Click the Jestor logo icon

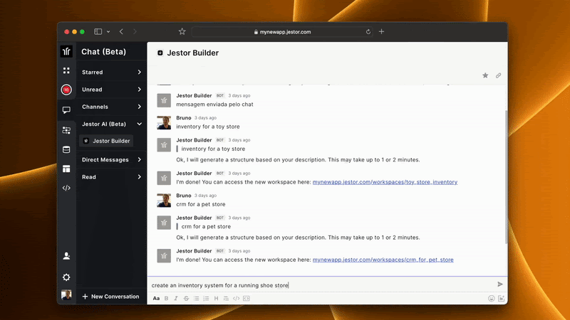coord(66,51)
